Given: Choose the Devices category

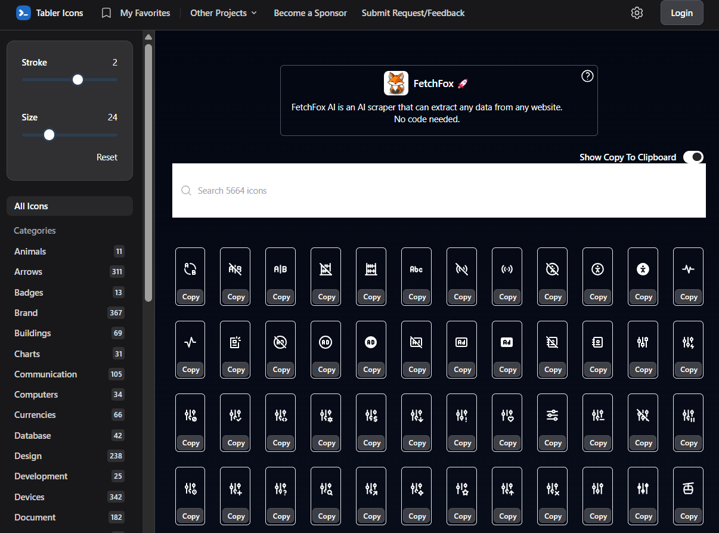Looking at the screenshot, I should [70, 497].
